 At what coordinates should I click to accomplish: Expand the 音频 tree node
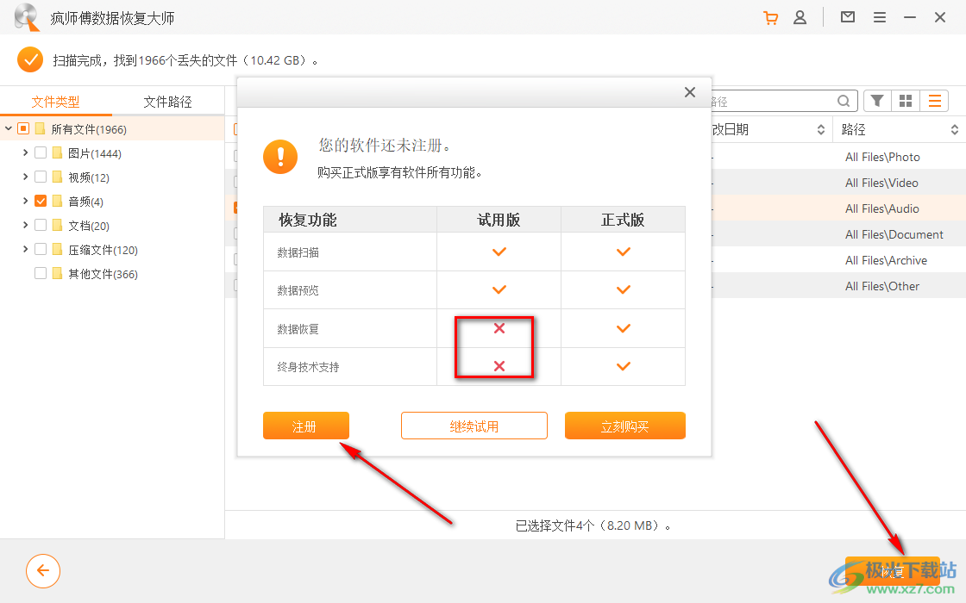(x=25, y=201)
